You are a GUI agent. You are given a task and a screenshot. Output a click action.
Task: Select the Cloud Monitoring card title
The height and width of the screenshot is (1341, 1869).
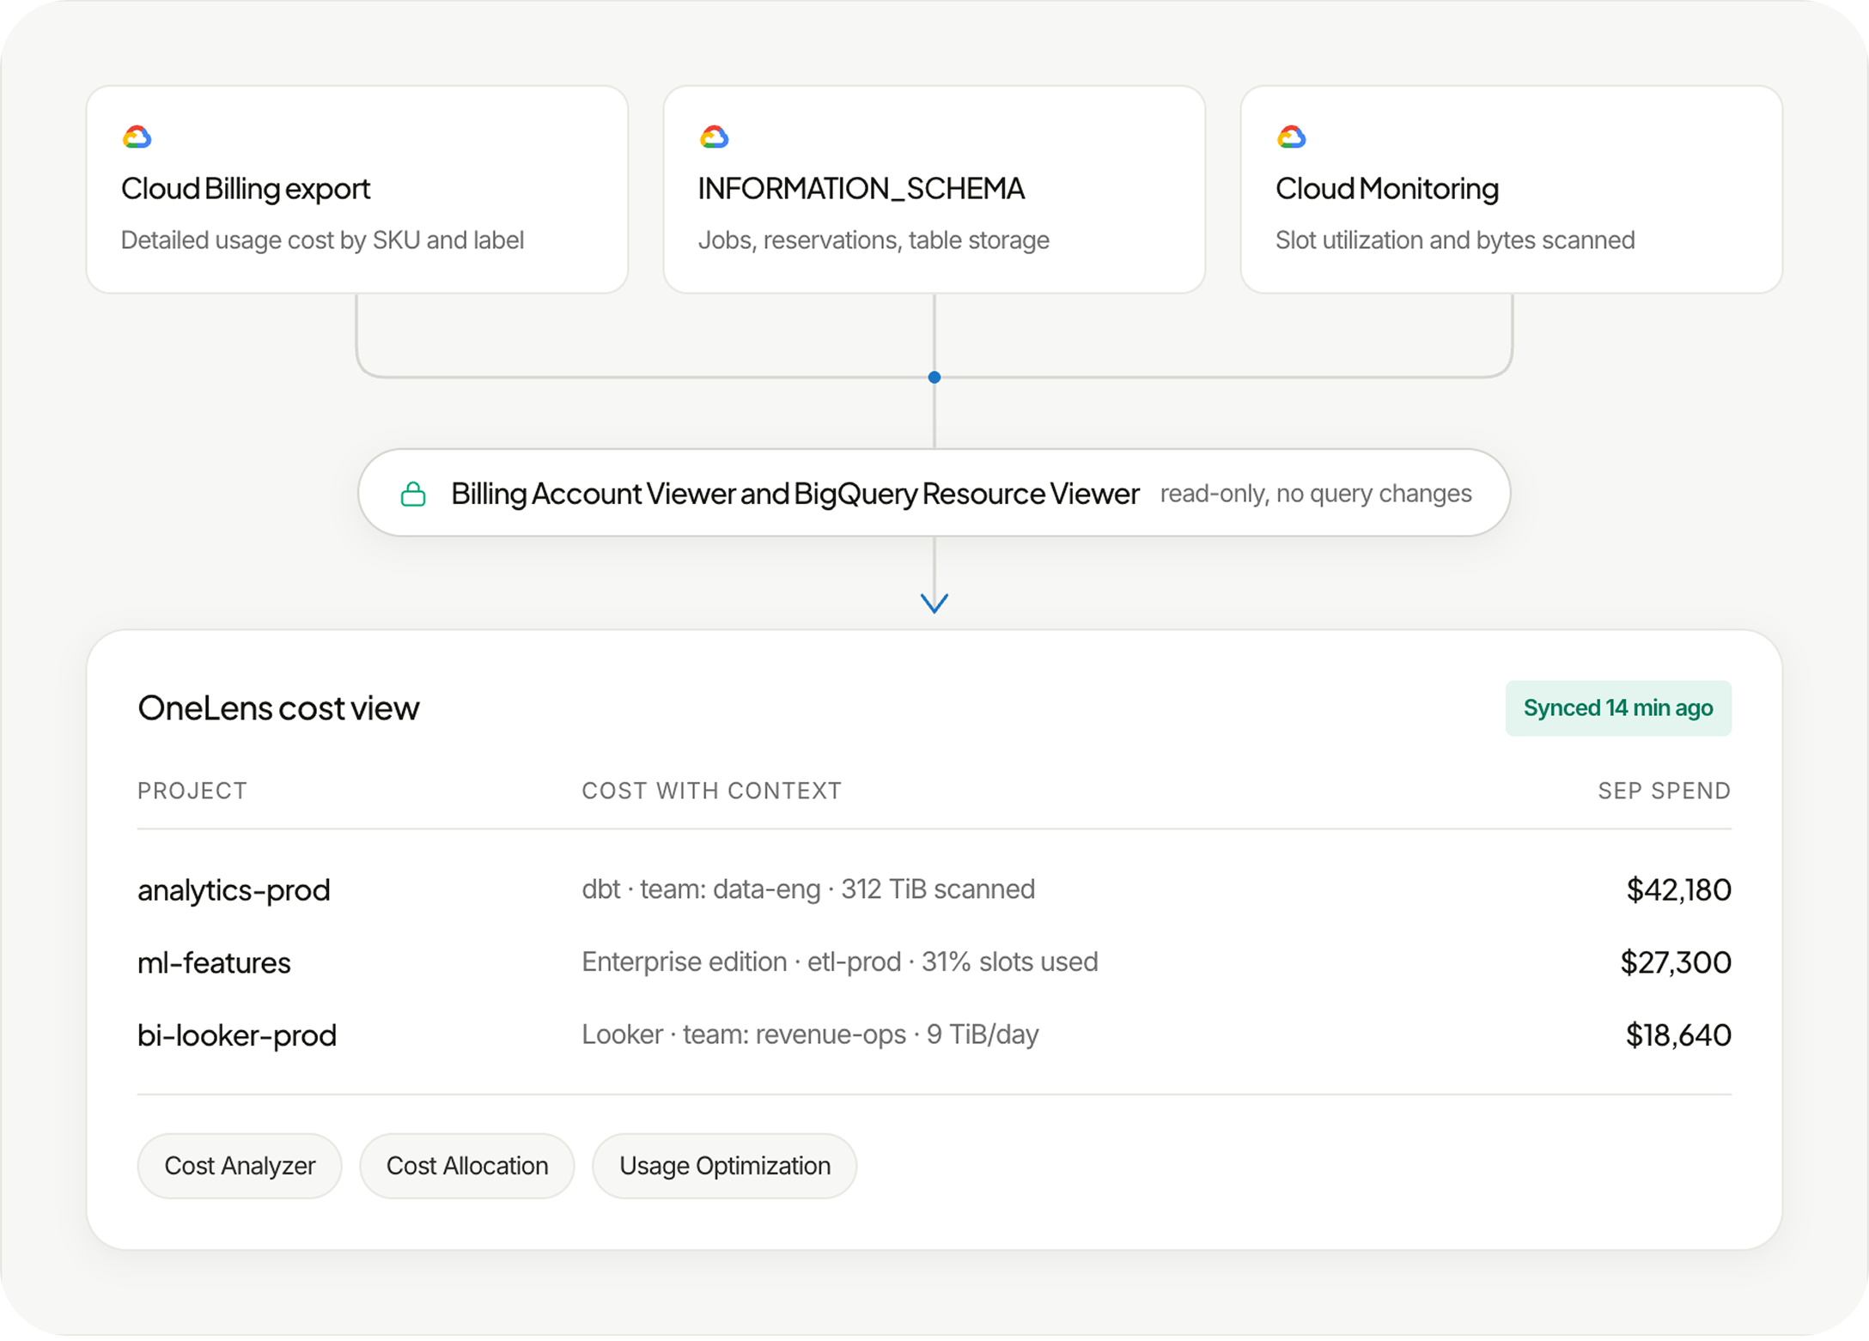(x=1387, y=188)
